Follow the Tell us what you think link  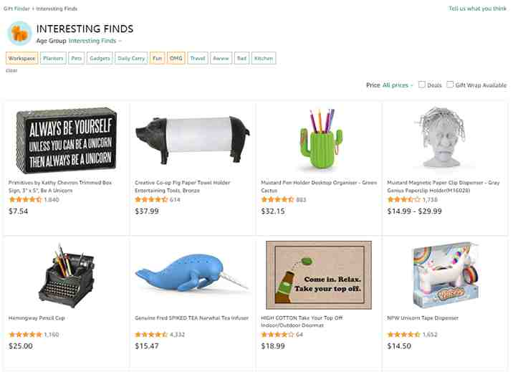coord(477,9)
